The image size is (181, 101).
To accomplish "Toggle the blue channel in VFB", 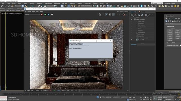I will coord(49,15).
